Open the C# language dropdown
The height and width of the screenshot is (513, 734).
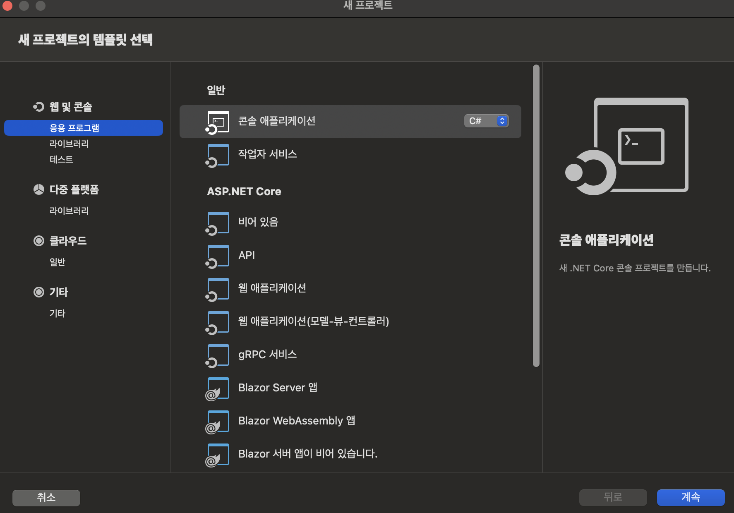tap(486, 121)
